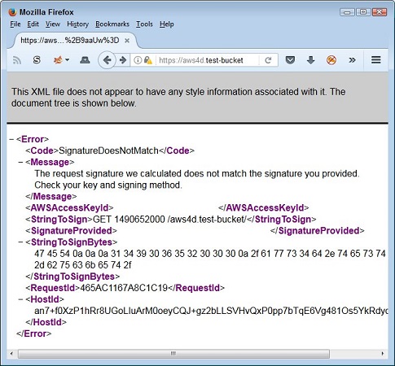Viewport: 395px width, 366px height.
Task: Open the Downloads arrow icon
Action: coord(311,60)
